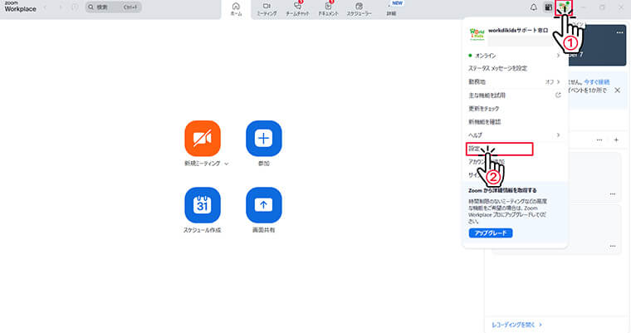Open the Recordings (レコーディングを開く) link
This screenshot has height=333, width=631.
tap(517, 325)
